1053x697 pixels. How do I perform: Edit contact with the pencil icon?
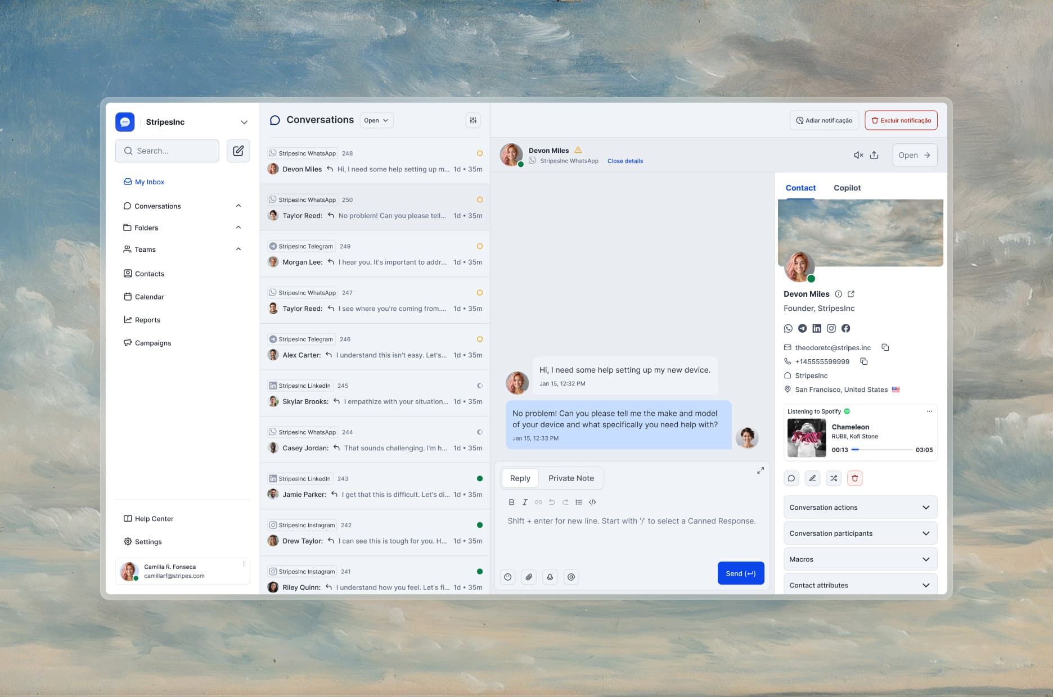point(812,478)
